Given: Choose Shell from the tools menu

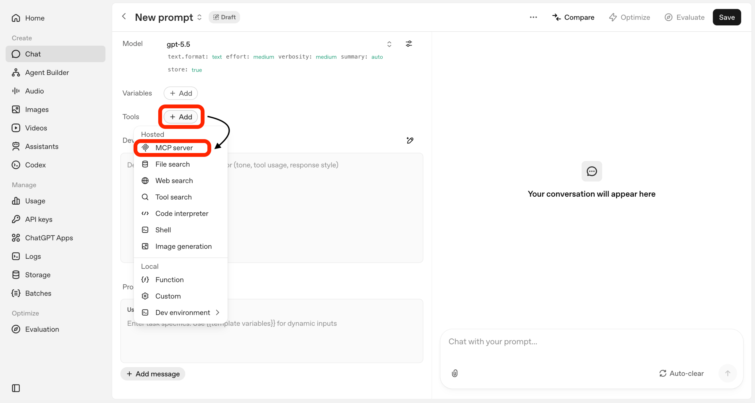Looking at the screenshot, I should 180,230.
